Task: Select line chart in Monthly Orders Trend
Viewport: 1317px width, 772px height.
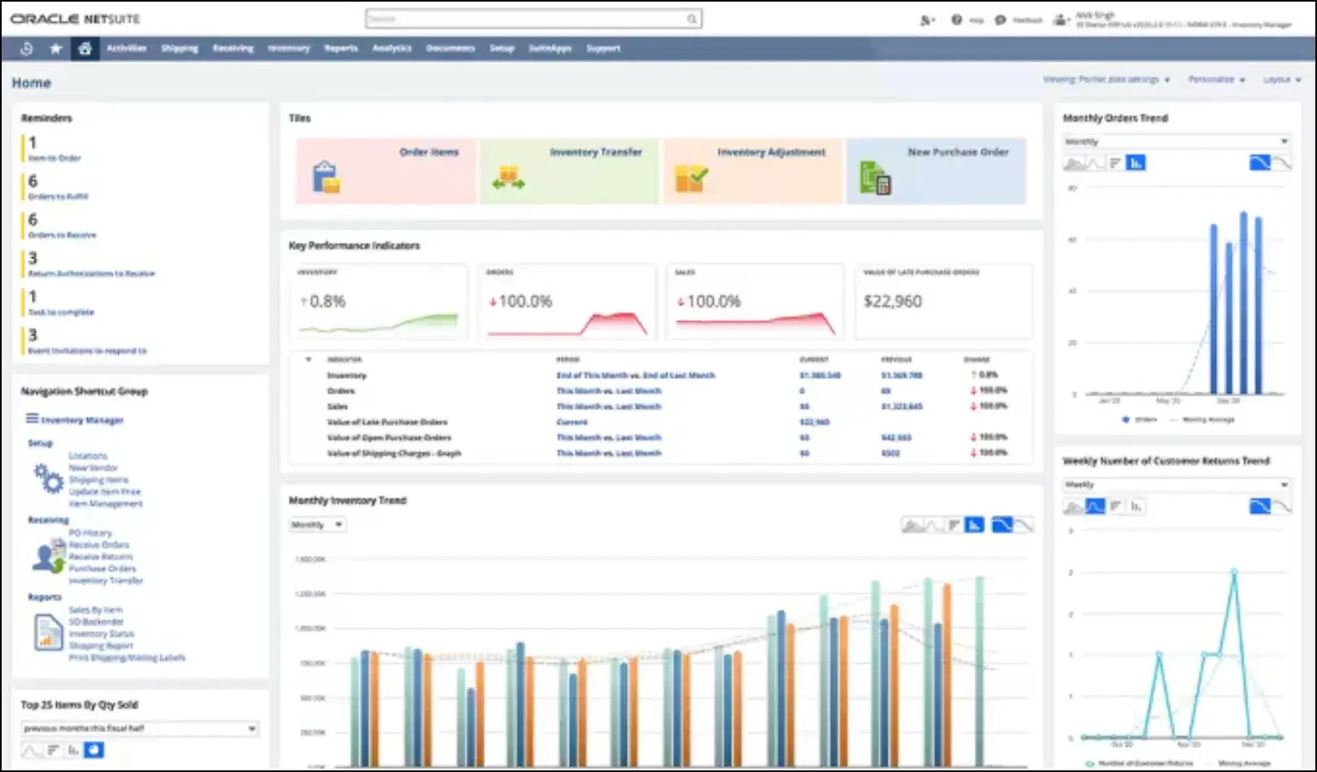Action: (1095, 163)
